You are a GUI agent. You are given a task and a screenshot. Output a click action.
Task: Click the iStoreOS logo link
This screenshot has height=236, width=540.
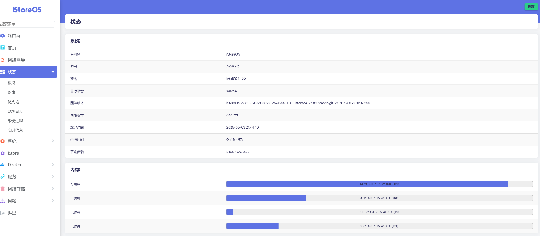tap(27, 10)
